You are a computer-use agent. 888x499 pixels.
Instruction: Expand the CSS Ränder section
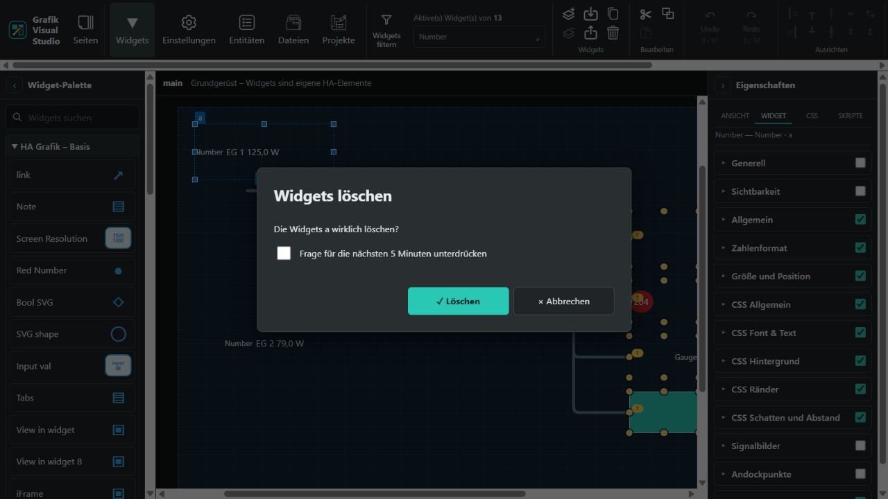(792, 389)
